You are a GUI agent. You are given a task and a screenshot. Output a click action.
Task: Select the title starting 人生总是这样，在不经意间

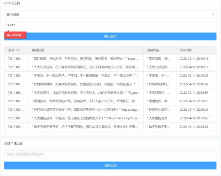[x=85, y=67]
